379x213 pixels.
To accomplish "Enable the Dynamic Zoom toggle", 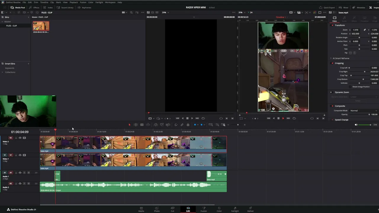I will click(331, 92).
